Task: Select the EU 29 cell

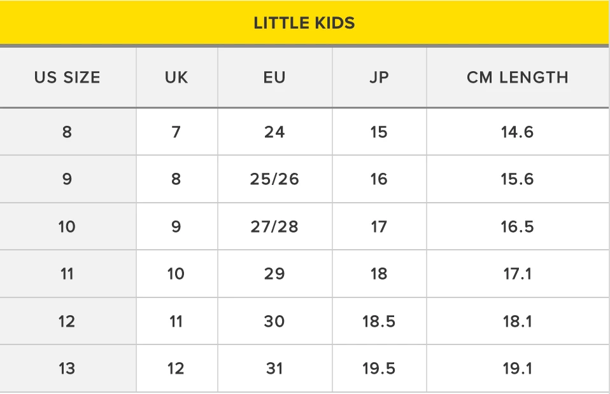Action: (x=274, y=274)
